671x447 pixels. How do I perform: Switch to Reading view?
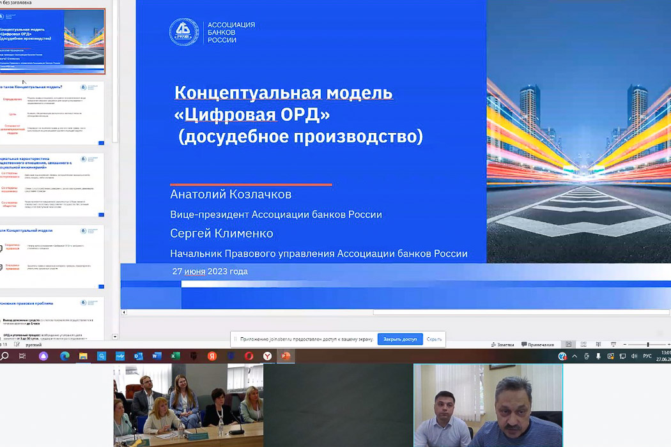(x=598, y=344)
